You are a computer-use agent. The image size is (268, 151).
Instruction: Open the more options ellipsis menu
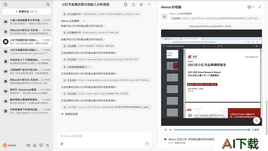(149, 5)
